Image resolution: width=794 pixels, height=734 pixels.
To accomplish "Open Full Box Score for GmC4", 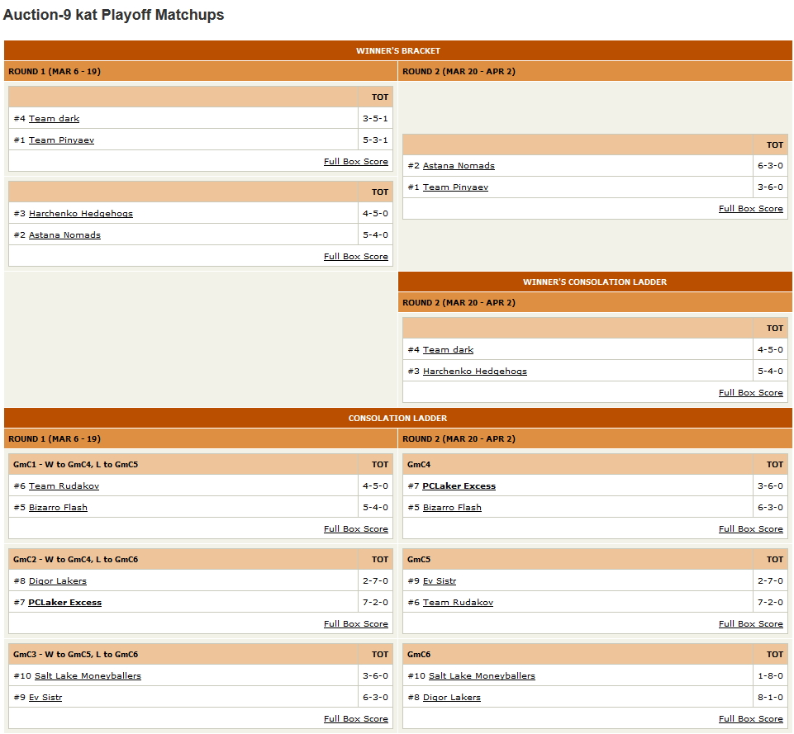I will 751,528.
